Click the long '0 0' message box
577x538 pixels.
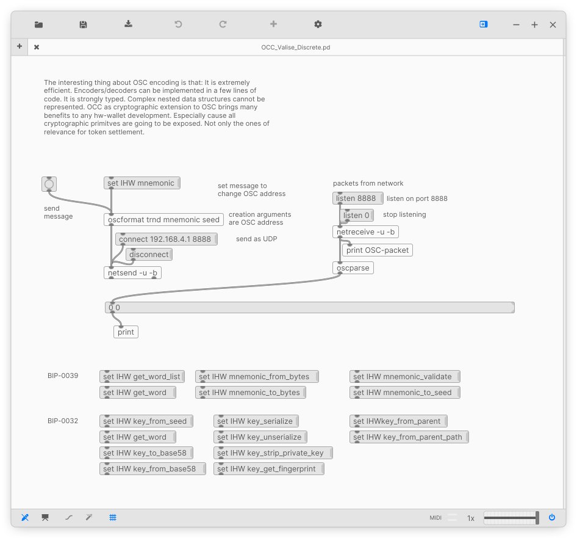coord(310,307)
